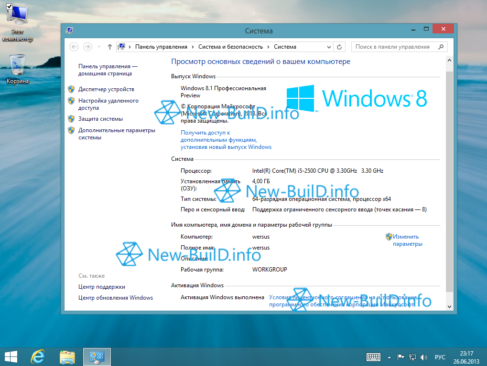Click shield icon beside Диспетчер устройств
The image size is (487, 366).
[x=71, y=89]
